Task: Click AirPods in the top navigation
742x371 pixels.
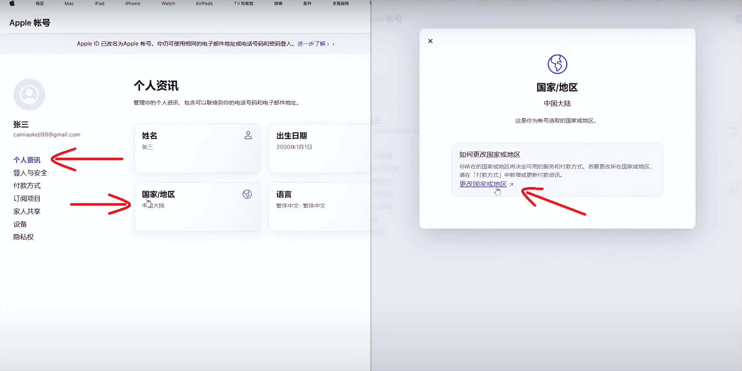Action: 204,3
